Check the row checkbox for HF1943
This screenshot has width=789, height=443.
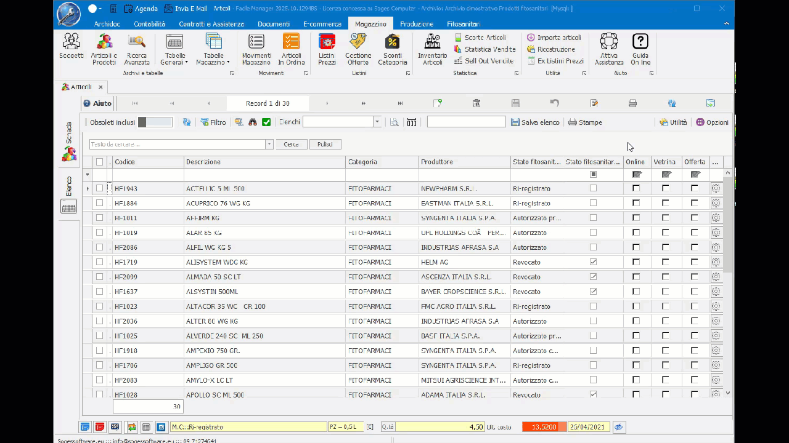click(99, 188)
